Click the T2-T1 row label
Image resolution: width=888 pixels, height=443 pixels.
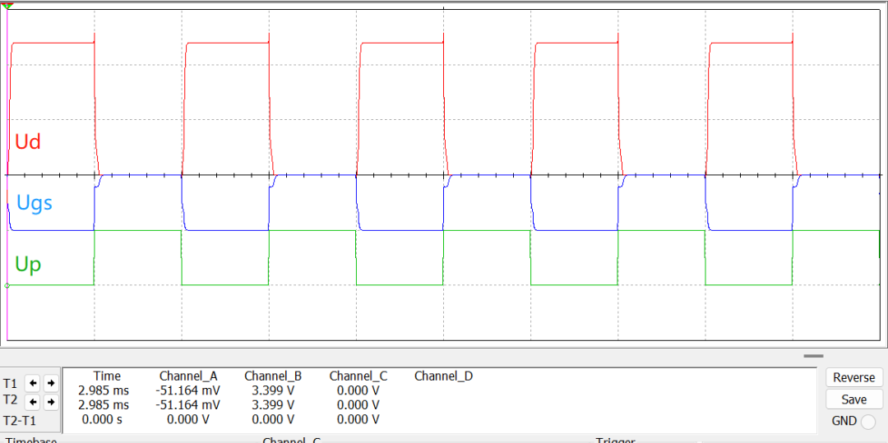(x=20, y=421)
